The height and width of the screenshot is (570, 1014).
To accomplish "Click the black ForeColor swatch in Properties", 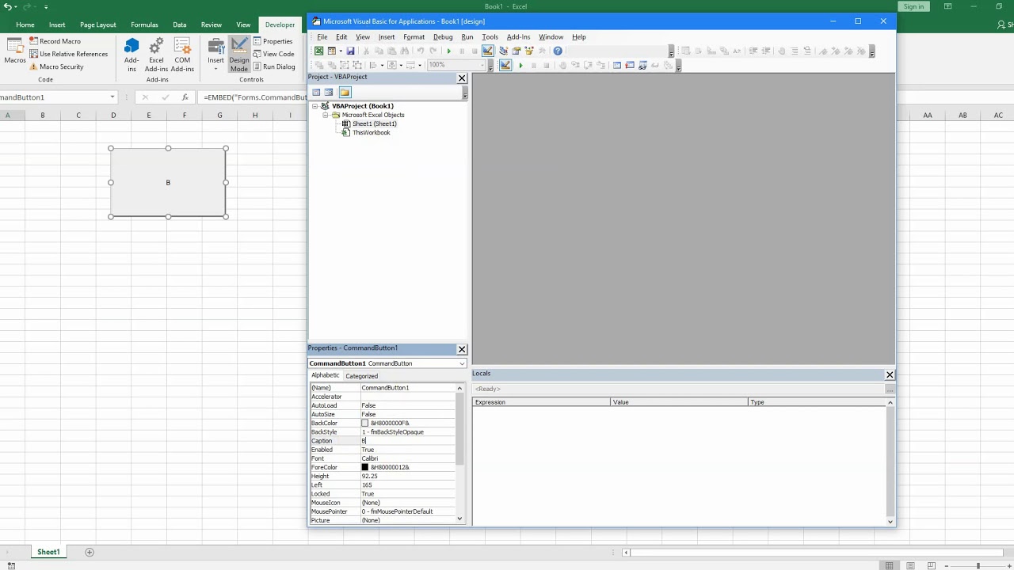I will pyautogui.click(x=364, y=468).
